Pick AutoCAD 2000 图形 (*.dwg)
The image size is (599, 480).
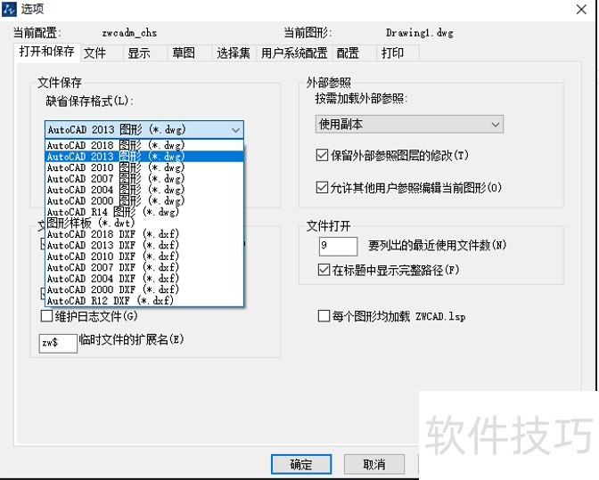[x=144, y=200]
